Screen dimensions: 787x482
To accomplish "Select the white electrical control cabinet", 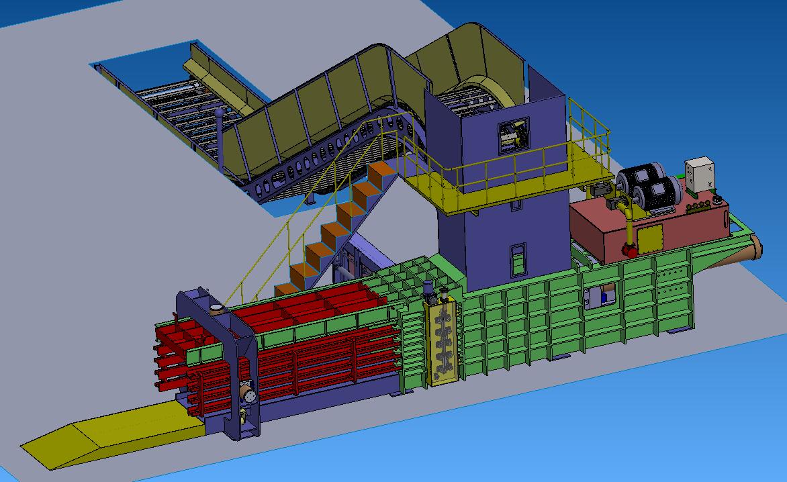I will (x=700, y=174).
